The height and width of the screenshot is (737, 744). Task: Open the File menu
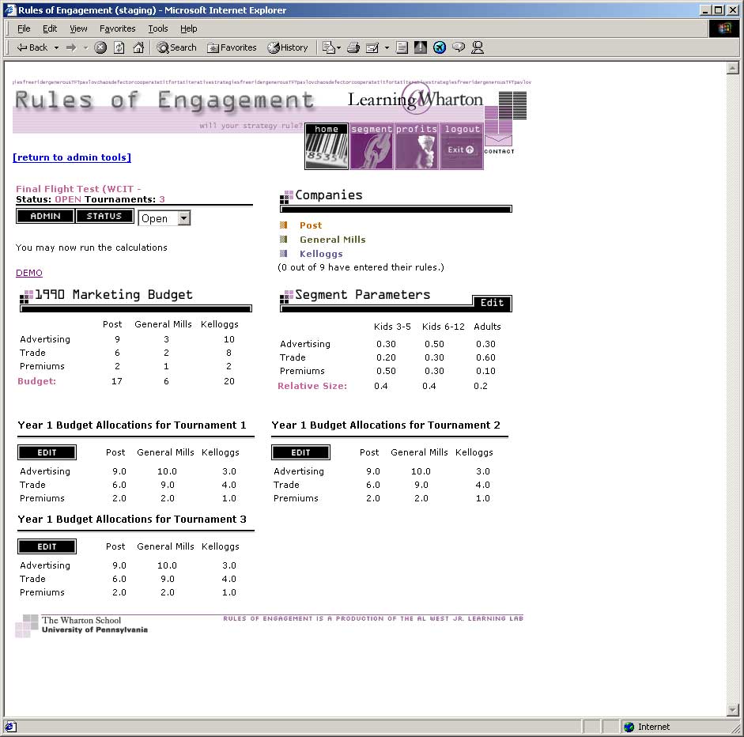pyautogui.click(x=24, y=28)
